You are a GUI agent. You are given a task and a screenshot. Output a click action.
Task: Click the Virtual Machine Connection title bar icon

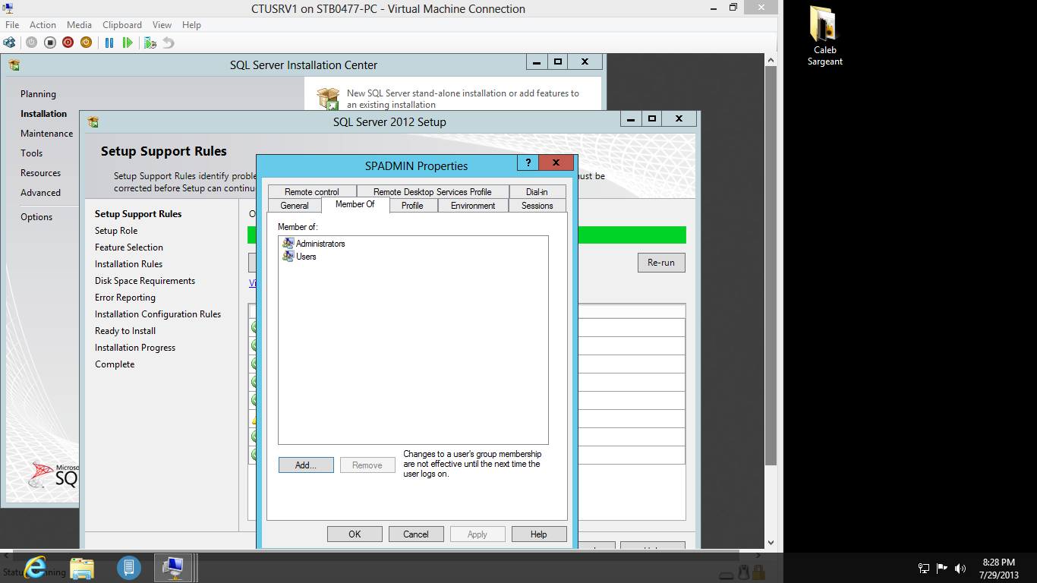tap(8, 8)
